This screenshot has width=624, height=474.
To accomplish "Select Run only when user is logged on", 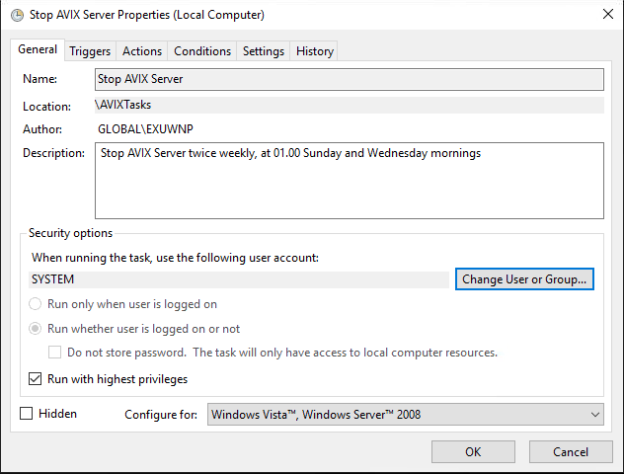I will 37,305.
